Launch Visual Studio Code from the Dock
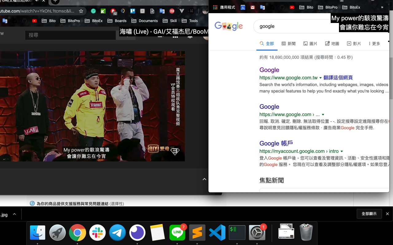The image size is (393, 245). (217, 232)
